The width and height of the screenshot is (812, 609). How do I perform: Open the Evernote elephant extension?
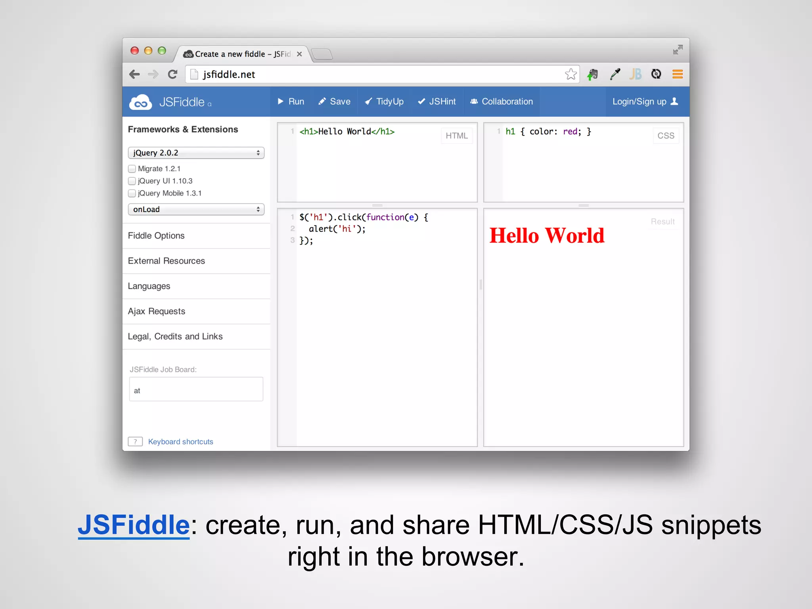(593, 74)
